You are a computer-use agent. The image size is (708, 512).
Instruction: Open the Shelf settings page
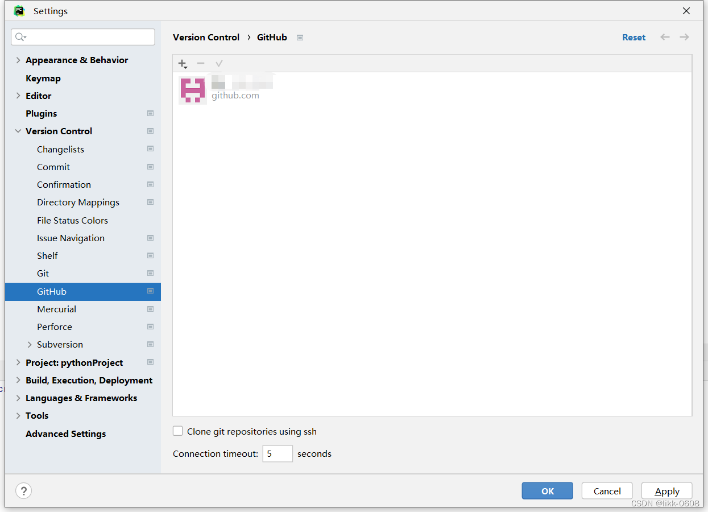(47, 255)
